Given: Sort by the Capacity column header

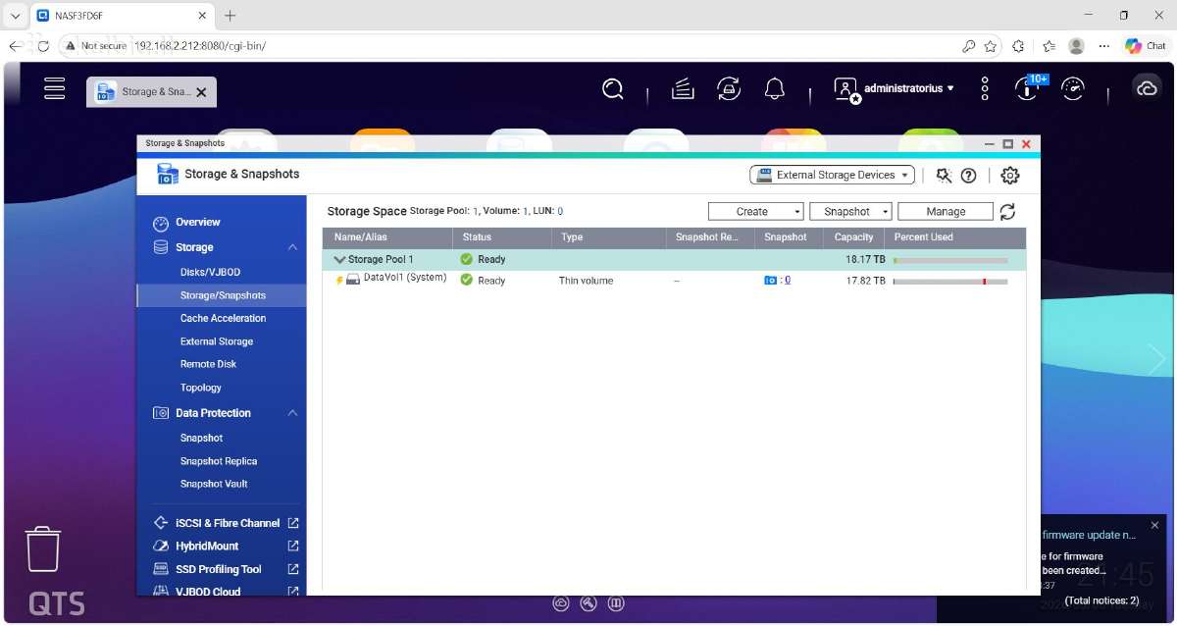Looking at the screenshot, I should tap(853, 237).
